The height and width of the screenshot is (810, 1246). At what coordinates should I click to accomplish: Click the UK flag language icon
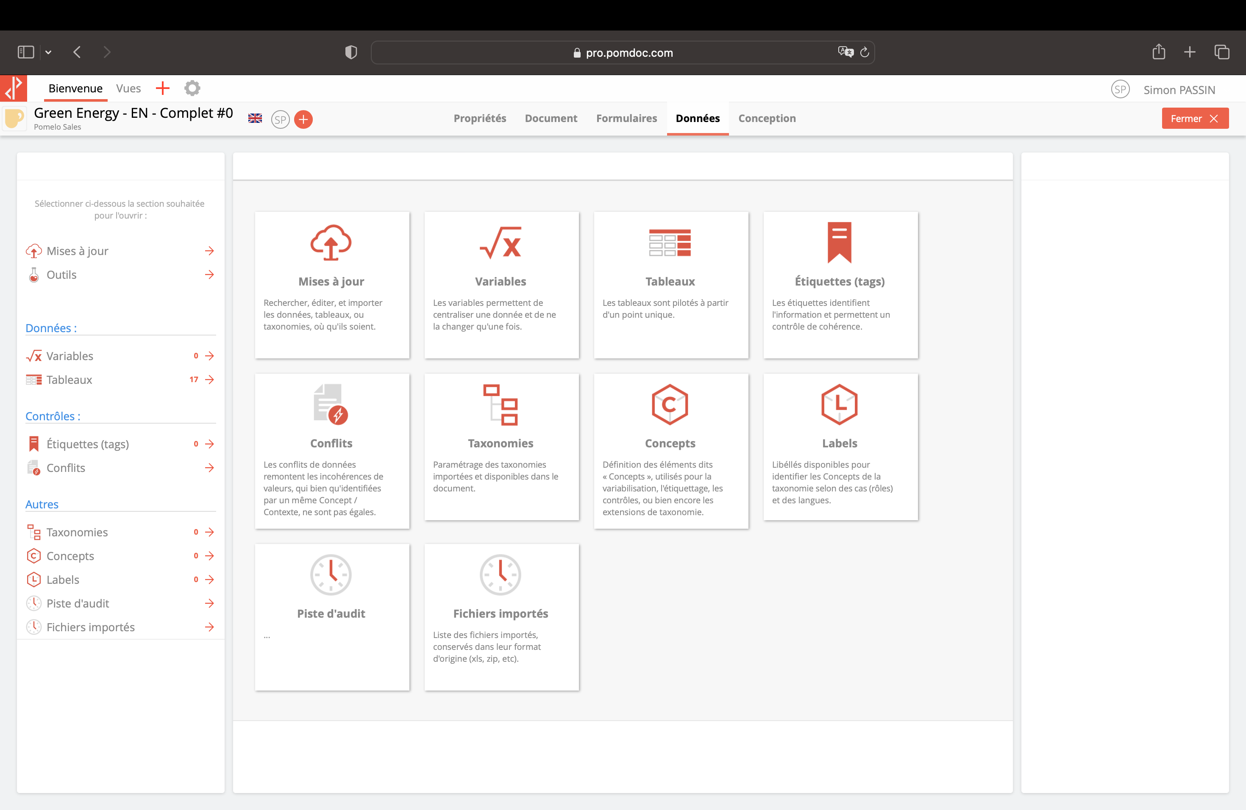(255, 119)
